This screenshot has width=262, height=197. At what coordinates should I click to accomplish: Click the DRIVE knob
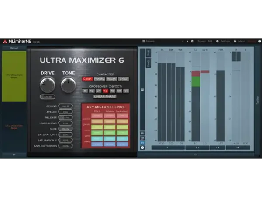[48, 85]
